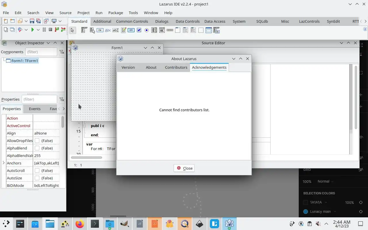Image resolution: width=368 pixels, height=230 pixels.
Task: Show more Object Inspector tabs with right arrow
Action: click(64, 109)
